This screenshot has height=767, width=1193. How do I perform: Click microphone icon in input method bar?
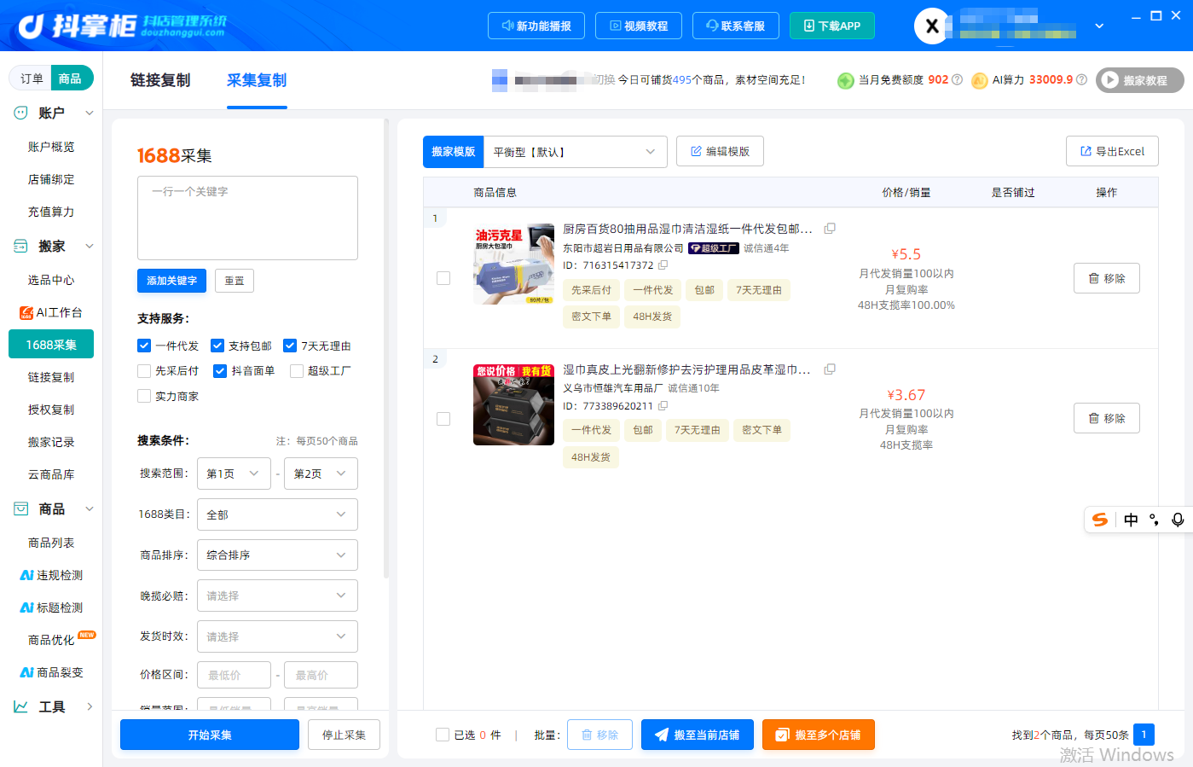click(x=1178, y=520)
